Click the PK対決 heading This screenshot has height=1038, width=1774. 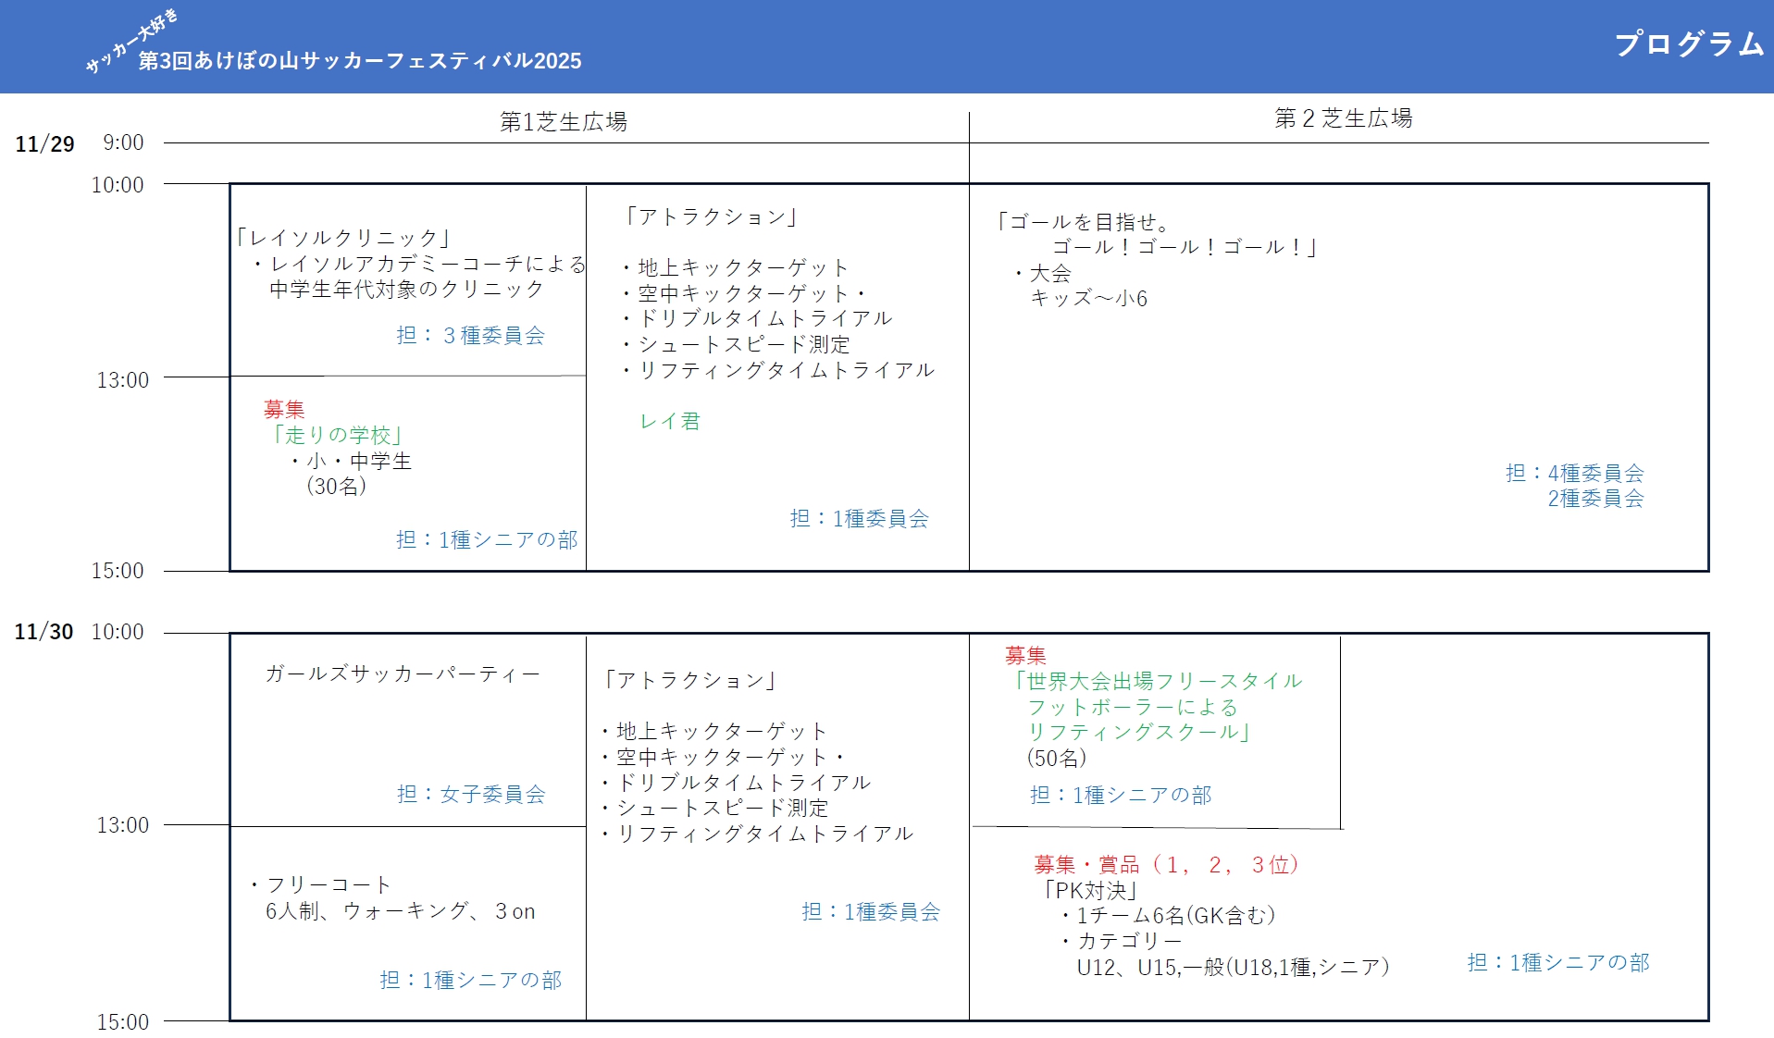[x=1089, y=890]
